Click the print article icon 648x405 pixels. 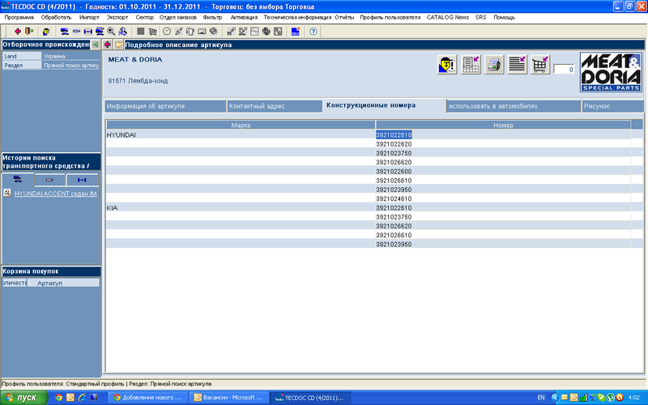click(494, 66)
